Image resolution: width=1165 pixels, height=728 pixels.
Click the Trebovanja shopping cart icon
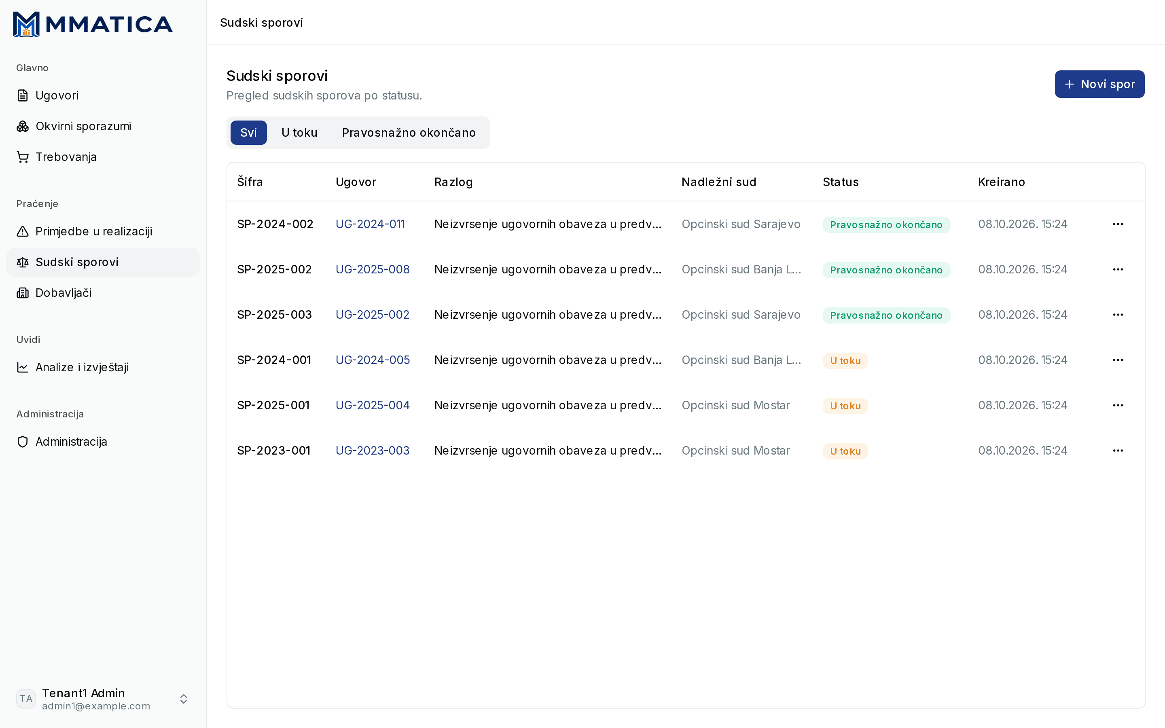(23, 157)
